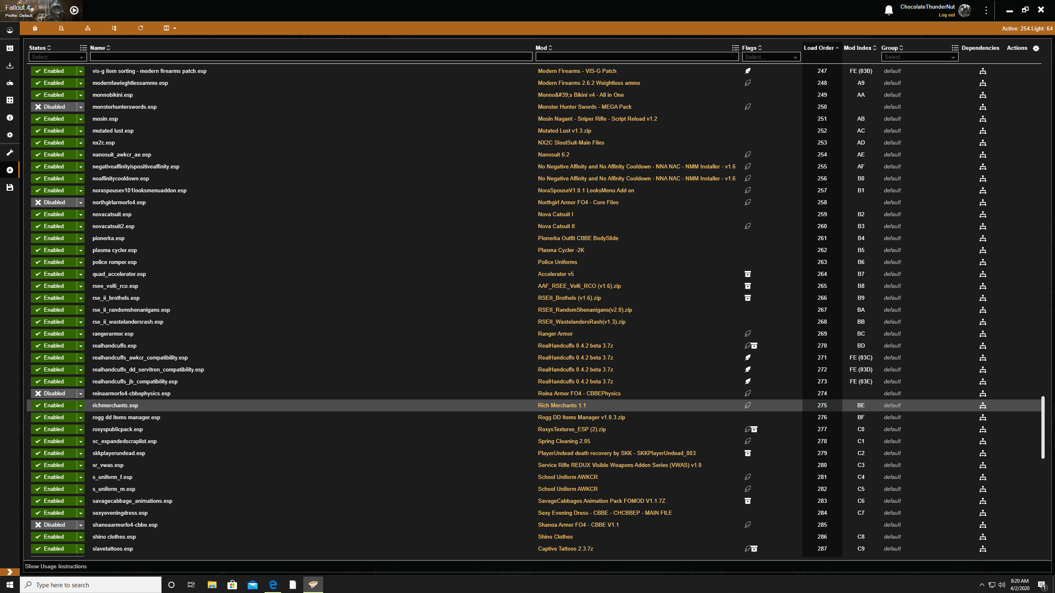Enable the disabled monsterhunterswords.esp plugin

54,107
